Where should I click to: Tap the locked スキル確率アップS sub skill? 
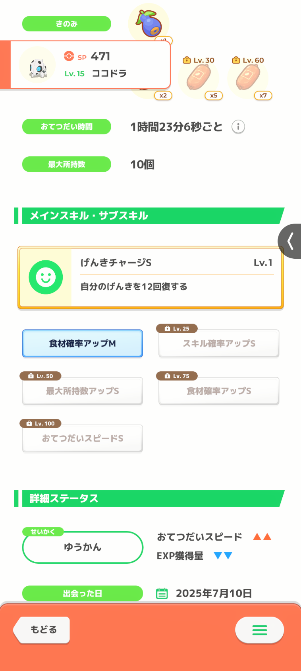pos(219,343)
